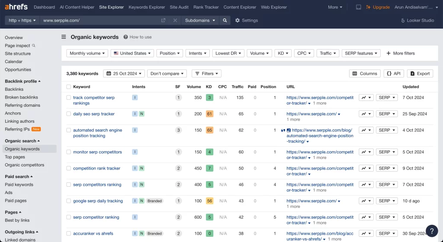This screenshot has height=242, width=443.
Task: Select all keywords header checkbox
Action: pos(68,87)
